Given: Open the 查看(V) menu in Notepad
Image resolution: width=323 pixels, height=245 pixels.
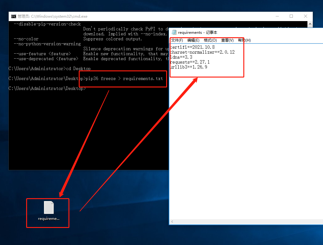Looking at the screenshot, I should pos(227,40).
